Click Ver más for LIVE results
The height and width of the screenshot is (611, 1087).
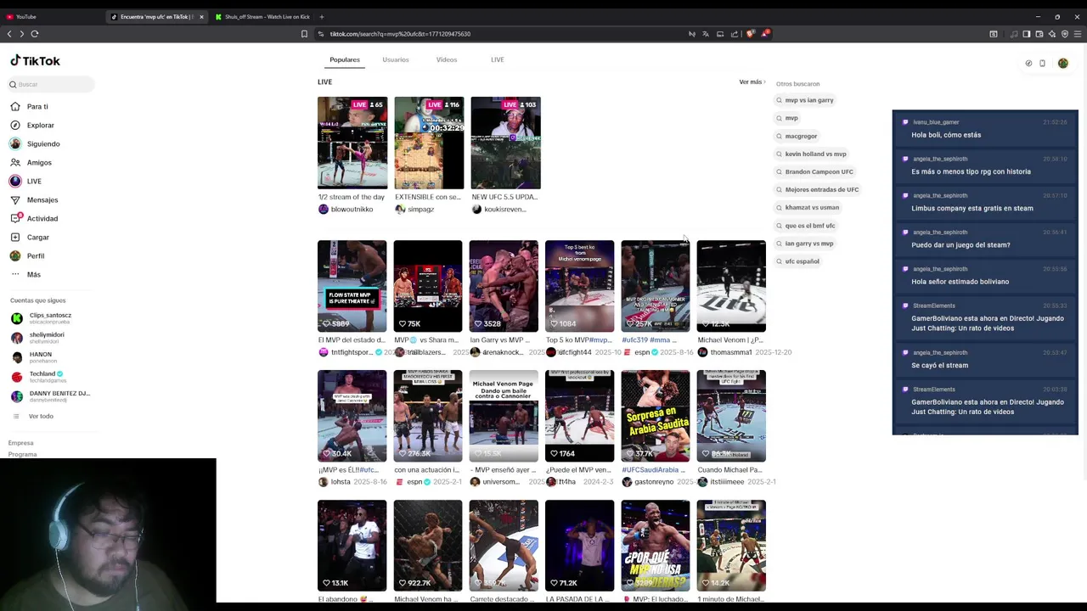[x=752, y=82]
